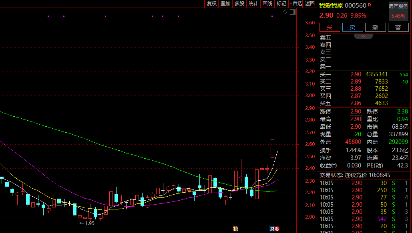Click tick row with volume 542
Viewport: 412px width, 233px height.
tap(364, 219)
